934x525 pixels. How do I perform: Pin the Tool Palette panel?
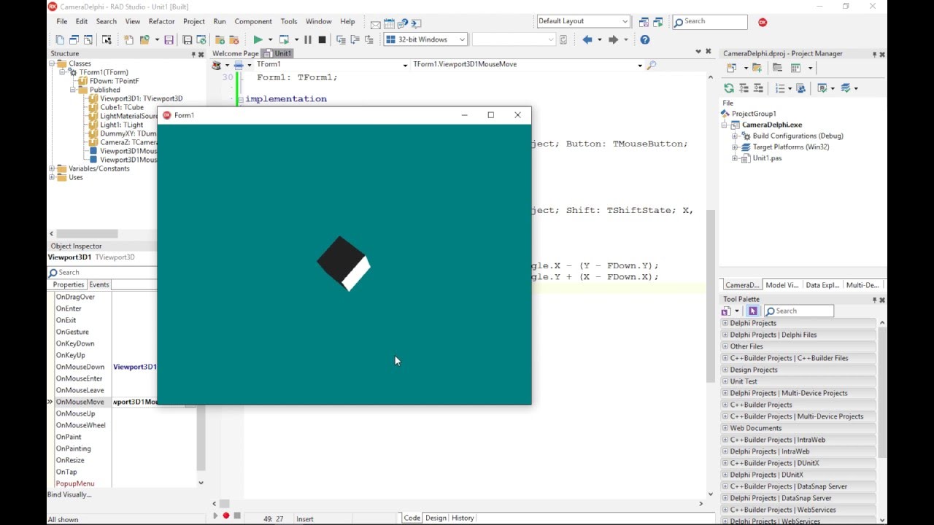(874, 300)
